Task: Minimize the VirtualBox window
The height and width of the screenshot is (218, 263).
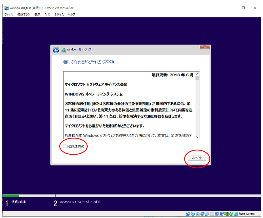Action: point(232,8)
